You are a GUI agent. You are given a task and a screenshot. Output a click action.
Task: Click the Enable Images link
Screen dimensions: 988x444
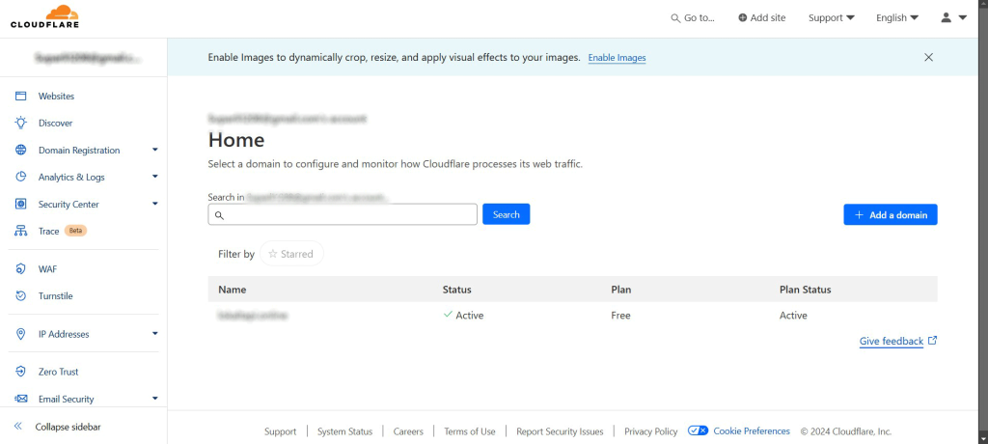point(617,58)
